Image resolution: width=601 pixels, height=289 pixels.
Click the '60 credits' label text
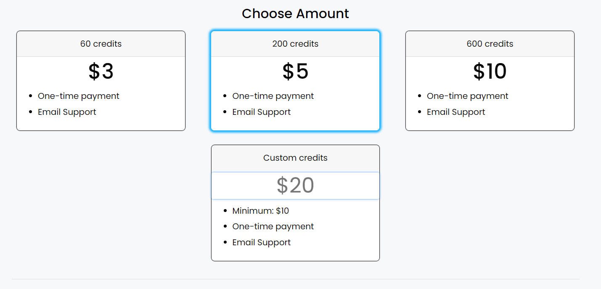tap(101, 44)
